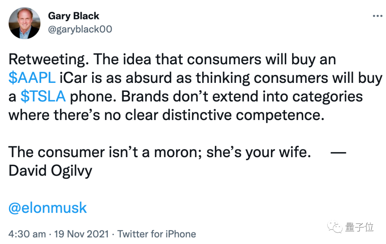Screen dimensions: 386x244
Task: Open the Twitter for iPhone source link
Action: [157, 234]
